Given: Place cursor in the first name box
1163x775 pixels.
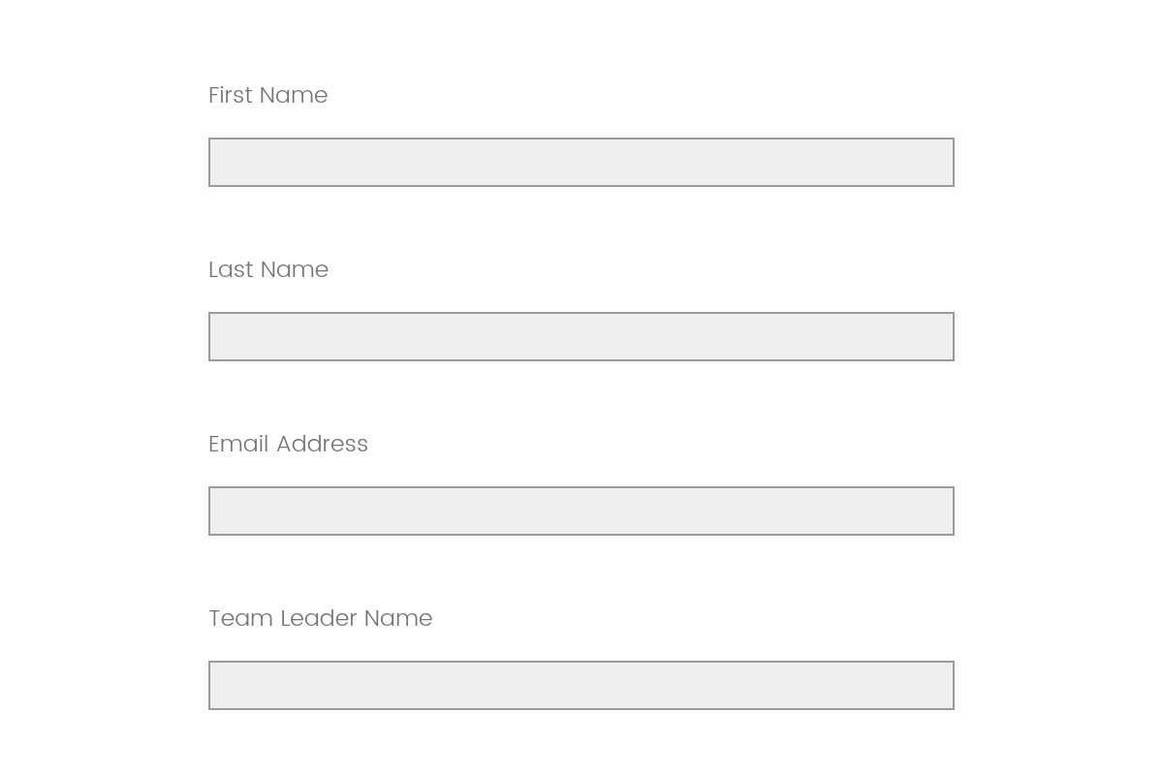Looking at the screenshot, I should click(581, 162).
